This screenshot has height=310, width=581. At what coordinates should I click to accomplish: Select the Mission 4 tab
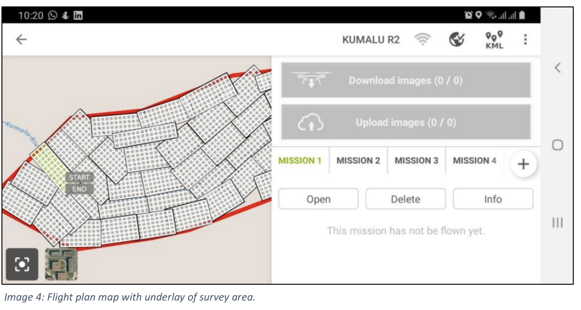pos(474,161)
